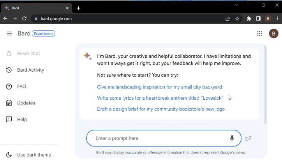The image size is (282, 164).
Task: Try the landscaping inspiration prompt
Action: click(x=159, y=87)
